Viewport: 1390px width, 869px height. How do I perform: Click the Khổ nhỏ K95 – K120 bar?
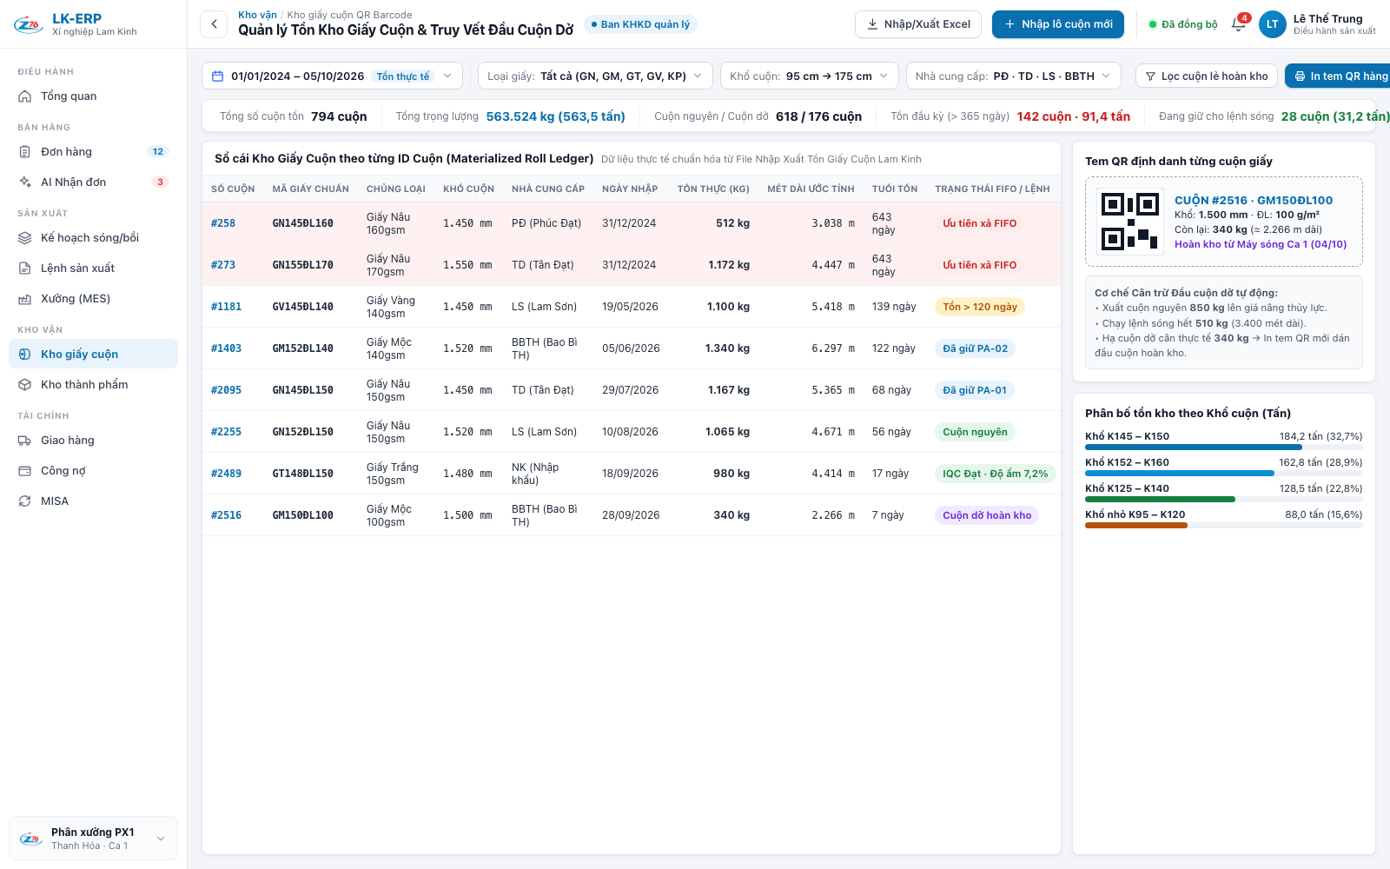click(1223, 526)
